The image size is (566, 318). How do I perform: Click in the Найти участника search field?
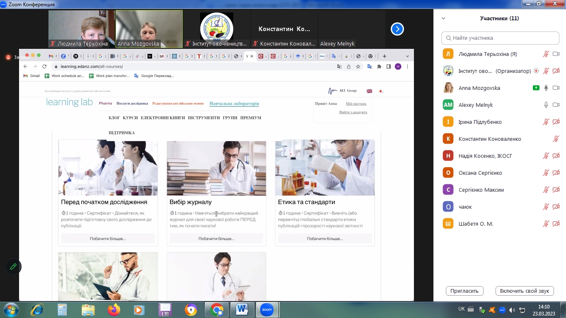tap(500, 38)
